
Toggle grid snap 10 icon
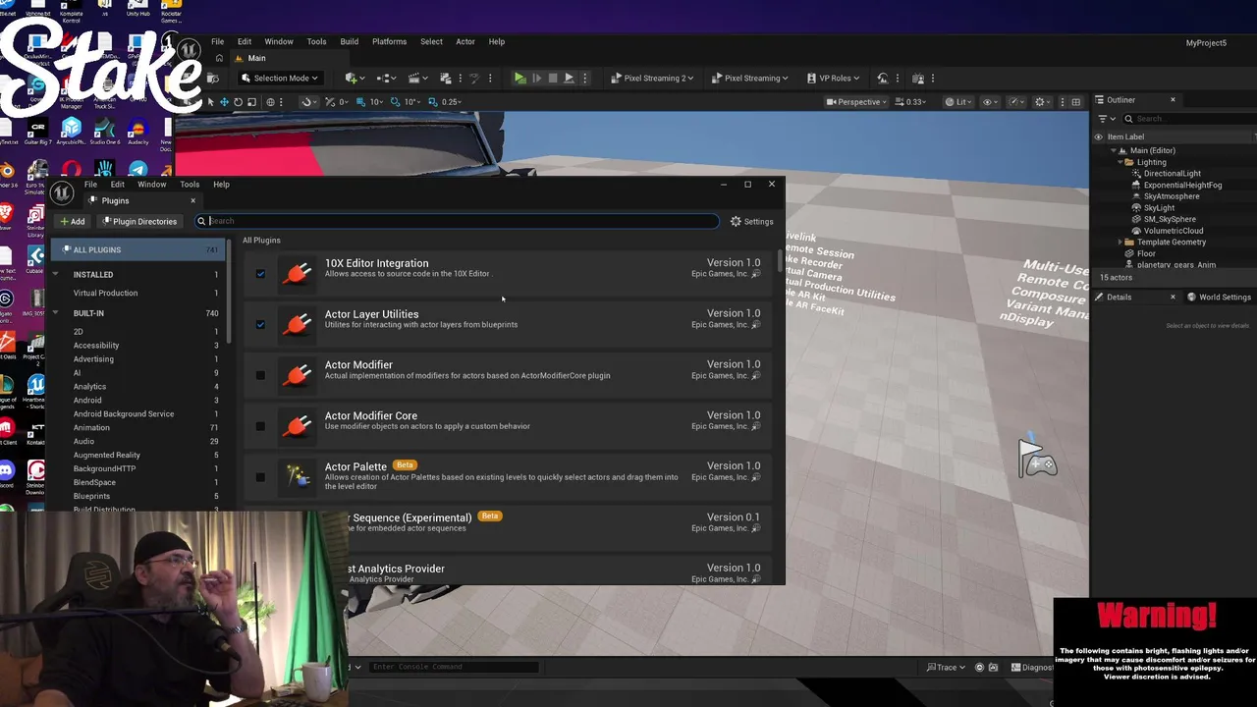pyautogui.click(x=360, y=102)
